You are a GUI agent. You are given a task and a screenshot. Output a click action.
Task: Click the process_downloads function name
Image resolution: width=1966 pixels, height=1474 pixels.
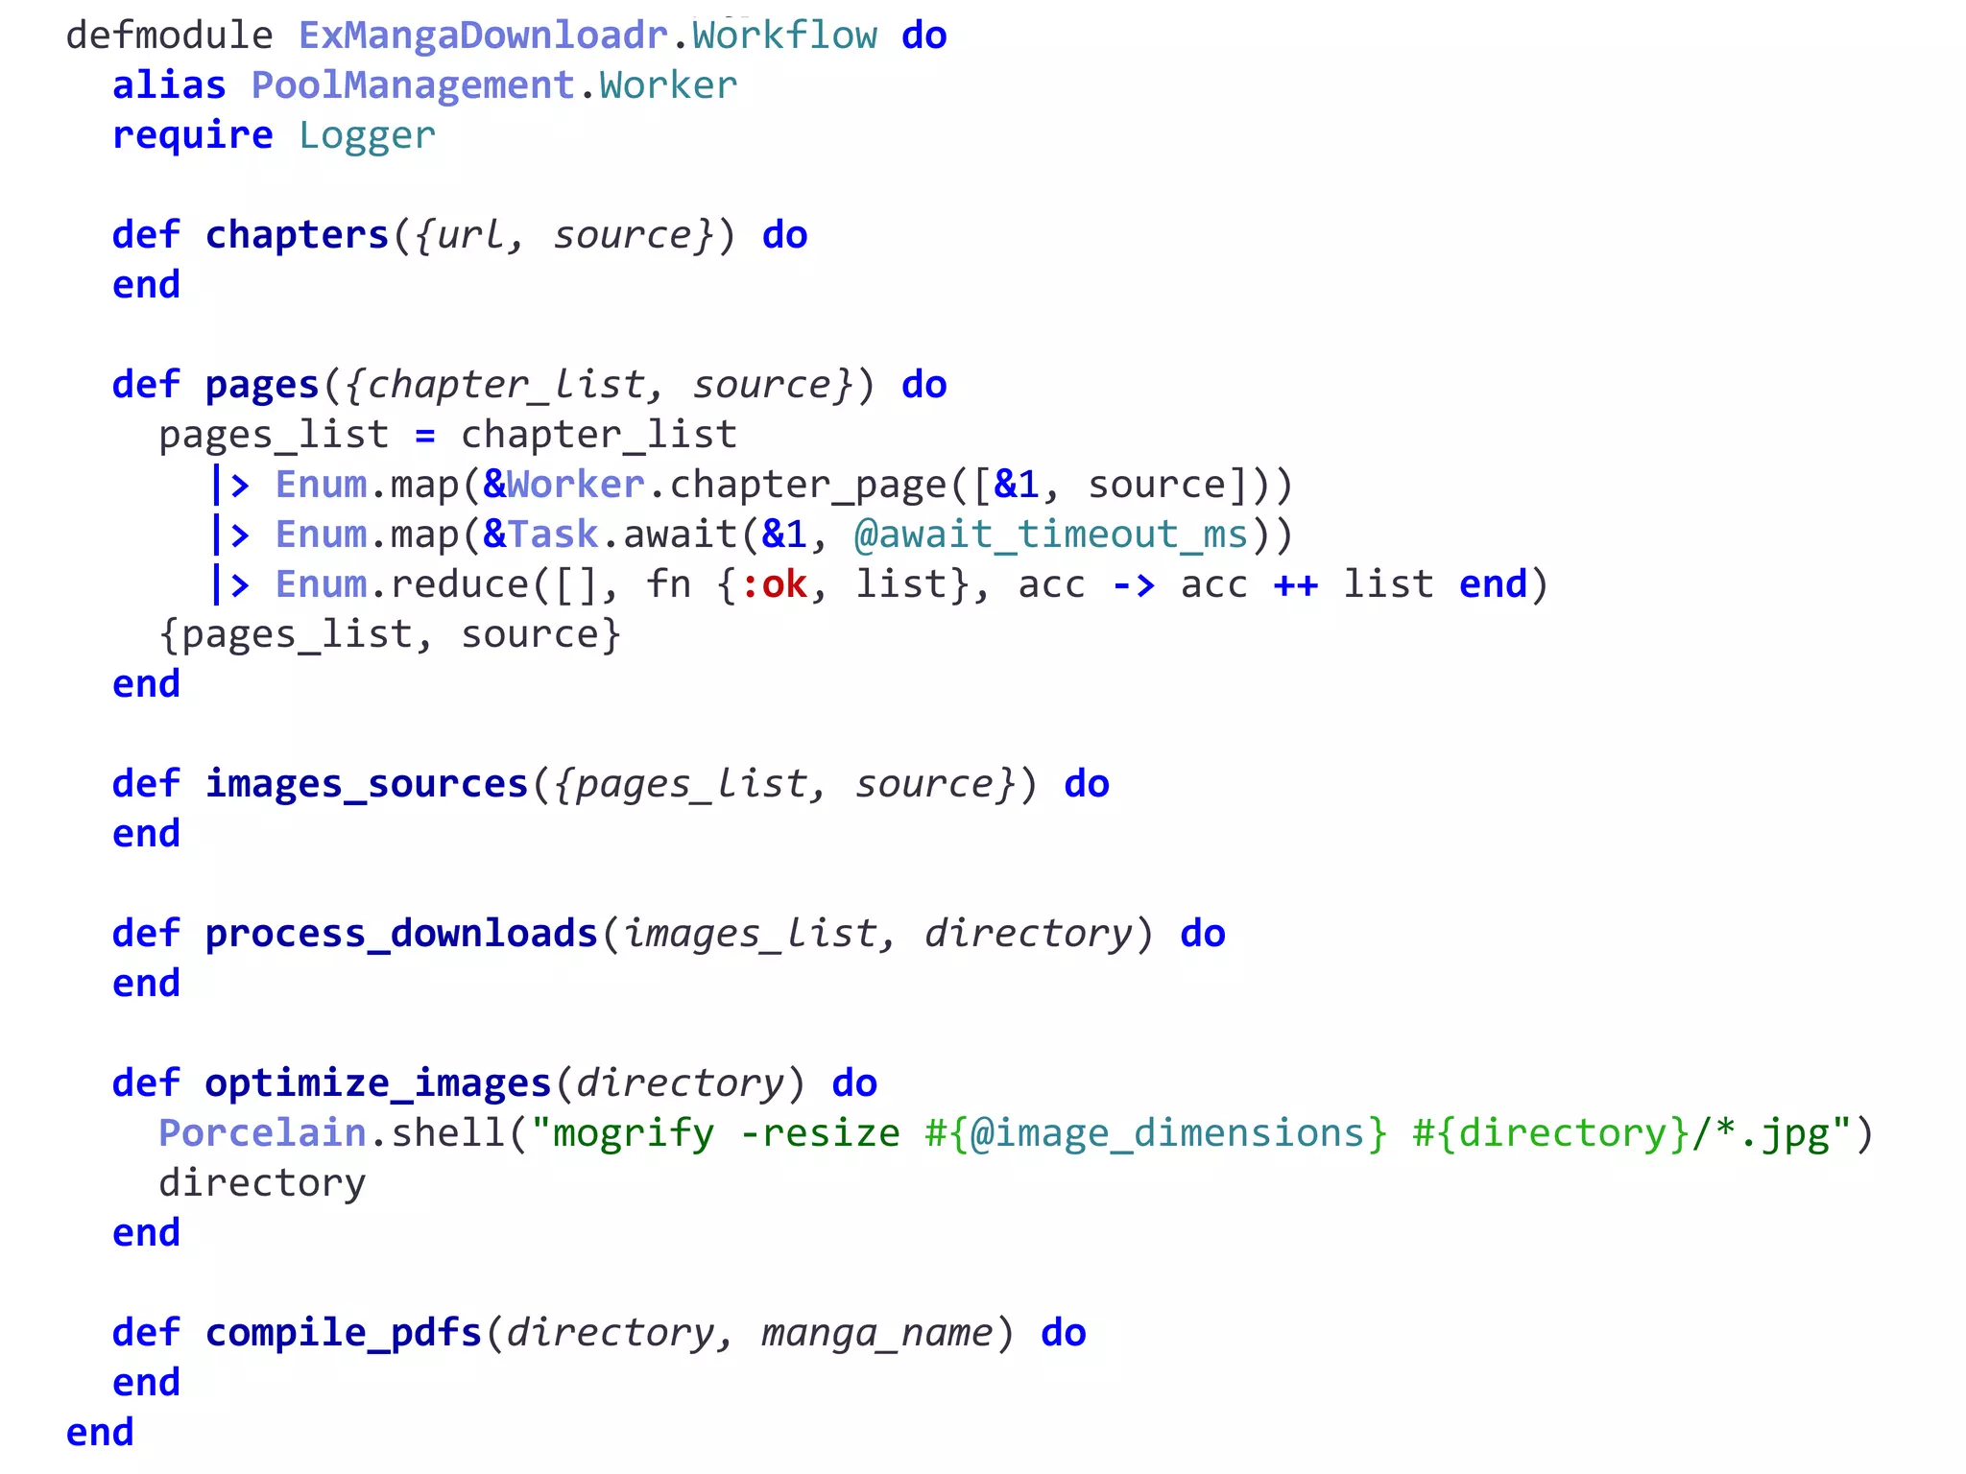tap(401, 934)
